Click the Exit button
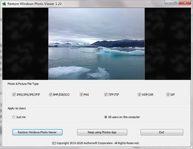Screen dimensions: 193x149 [x=162, y=132]
